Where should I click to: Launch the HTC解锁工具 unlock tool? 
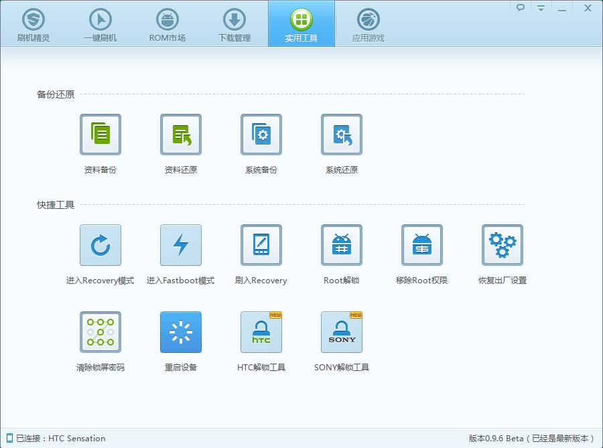(261, 332)
